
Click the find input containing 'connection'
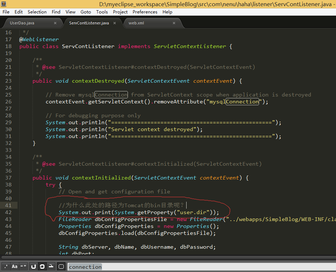click(x=202, y=267)
